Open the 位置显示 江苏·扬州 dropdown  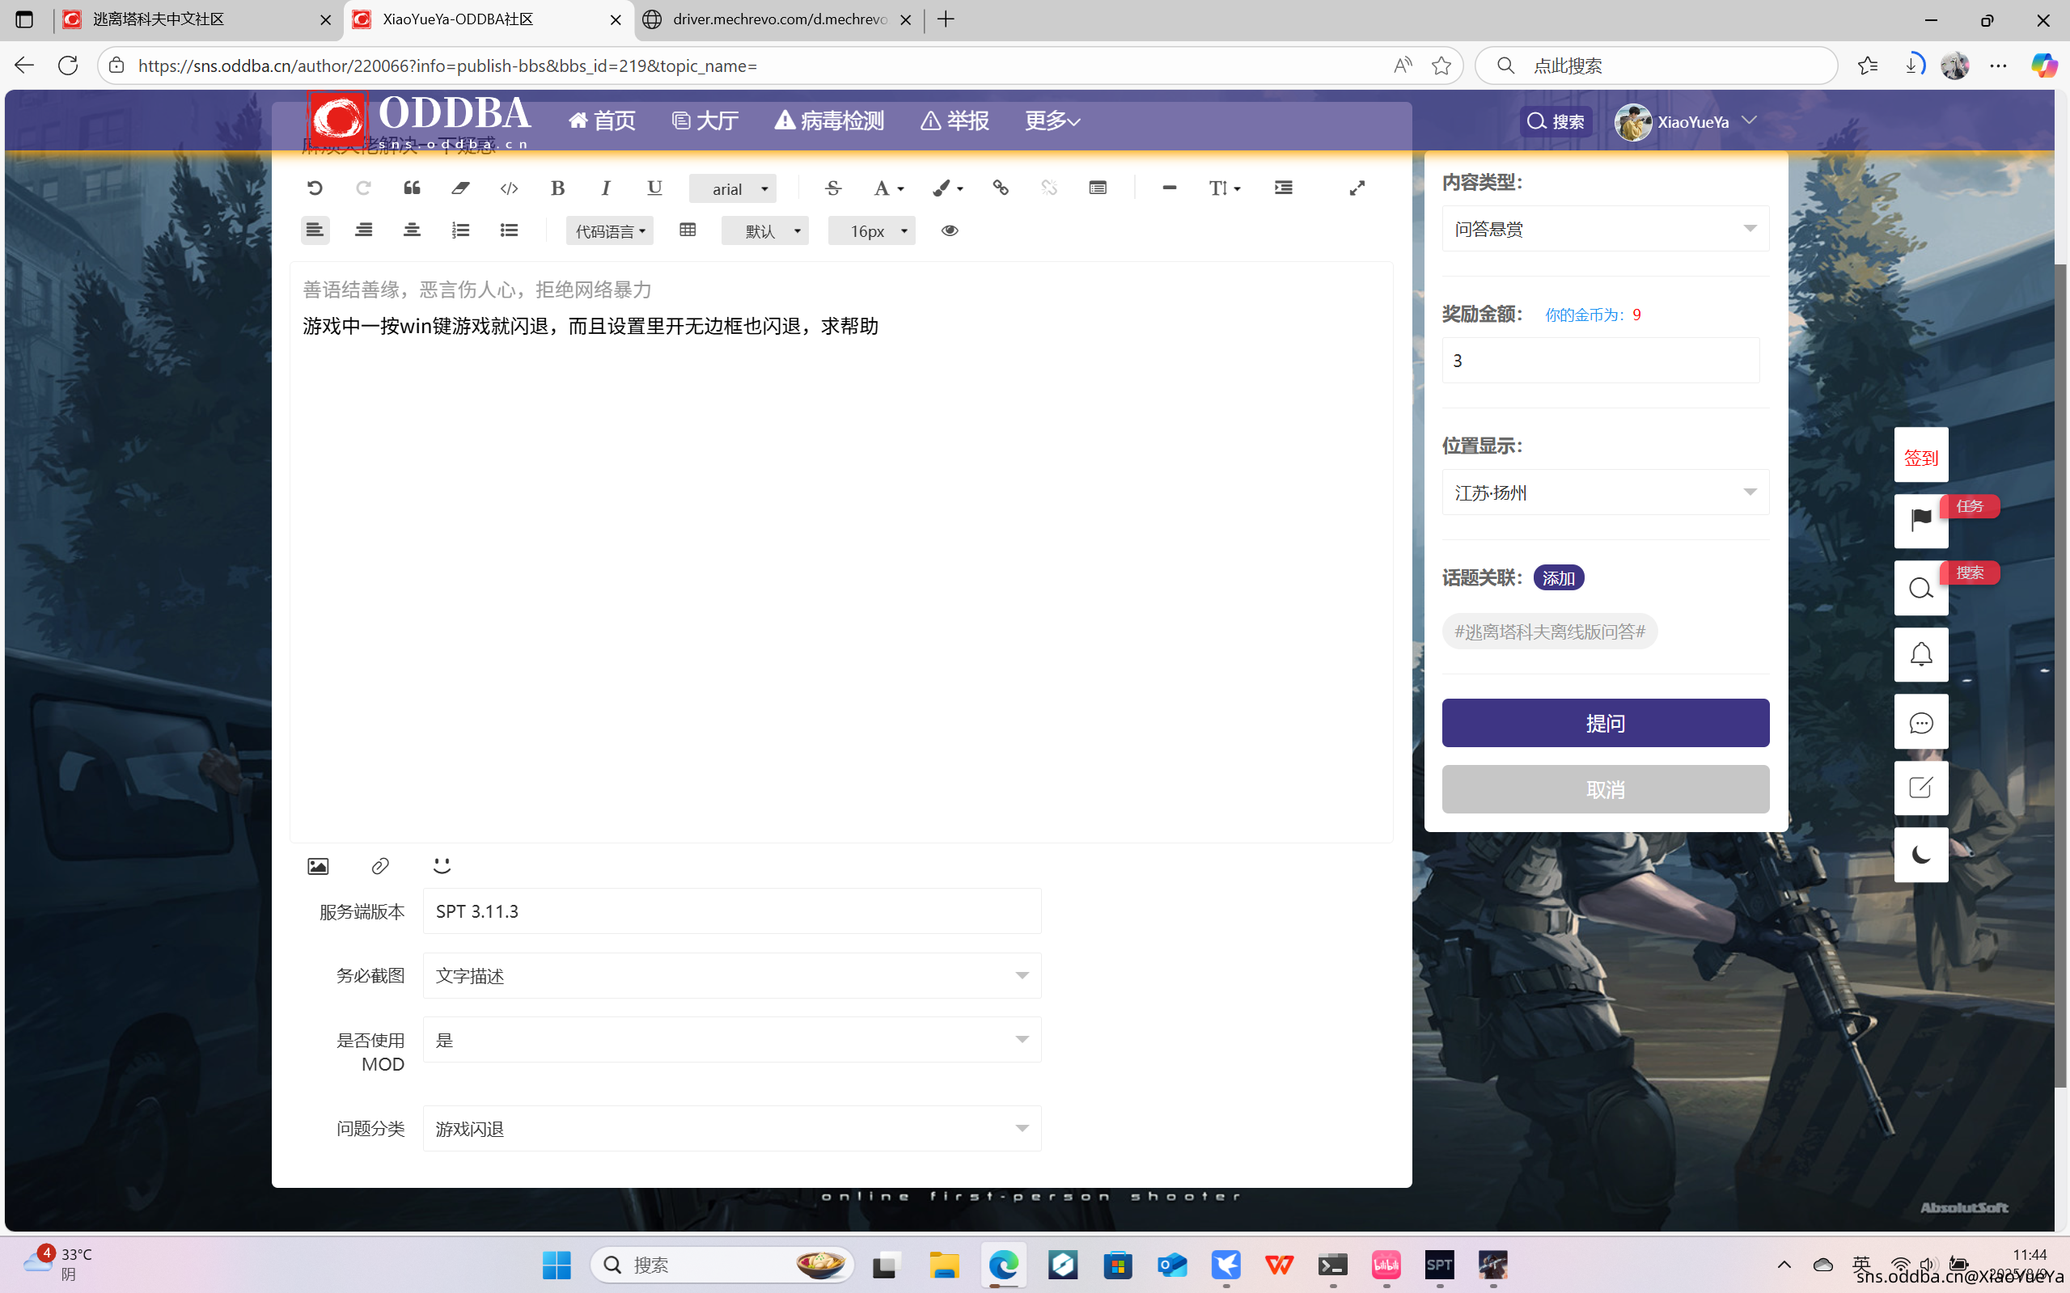tap(1606, 492)
